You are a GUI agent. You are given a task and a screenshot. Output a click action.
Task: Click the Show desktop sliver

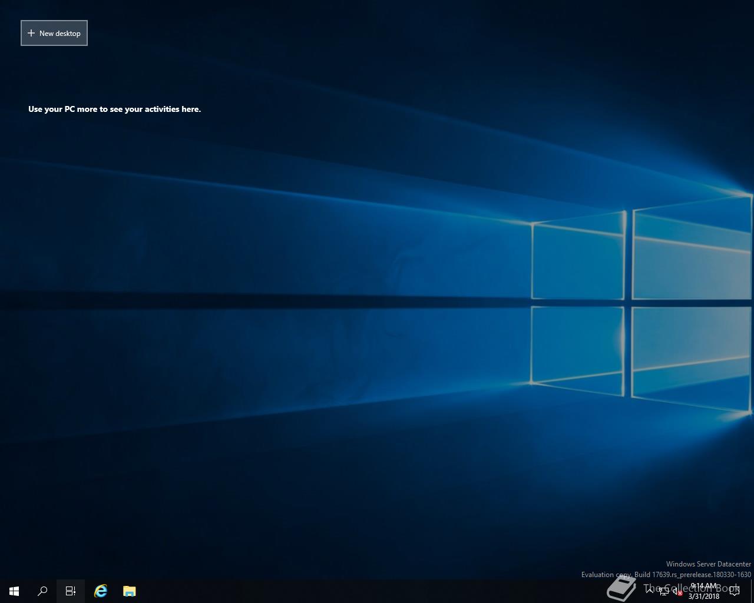(x=752, y=591)
